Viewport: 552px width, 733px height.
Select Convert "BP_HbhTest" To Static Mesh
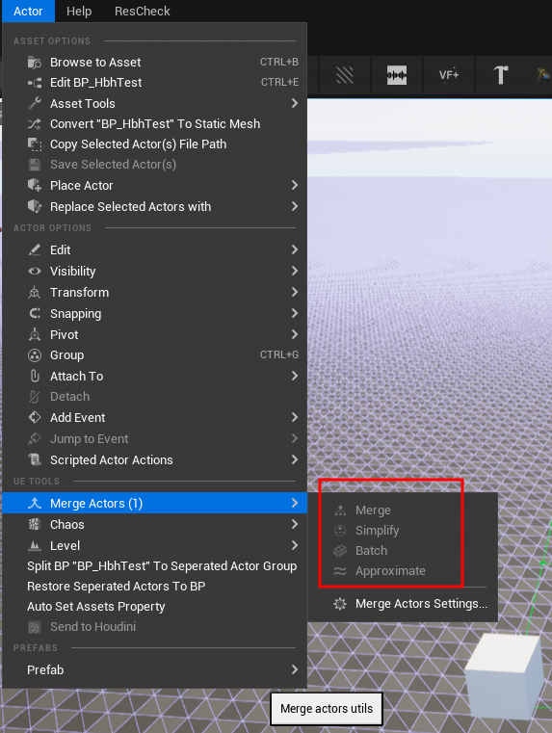[x=155, y=124]
